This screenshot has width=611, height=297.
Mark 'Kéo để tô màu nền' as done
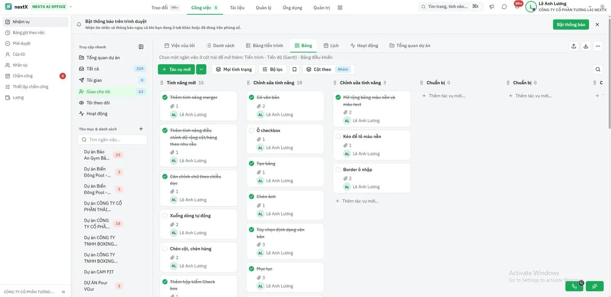(338, 136)
